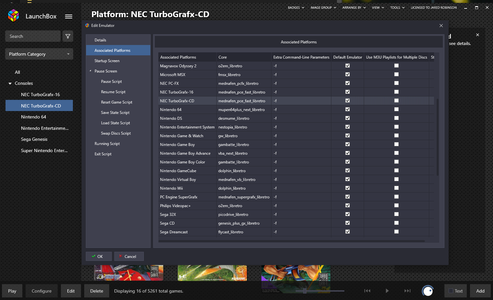
Task: Close the Edit Emulator dialog
Action: click(441, 26)
